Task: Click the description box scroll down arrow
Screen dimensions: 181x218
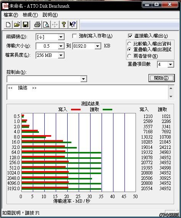Action: 171,96
